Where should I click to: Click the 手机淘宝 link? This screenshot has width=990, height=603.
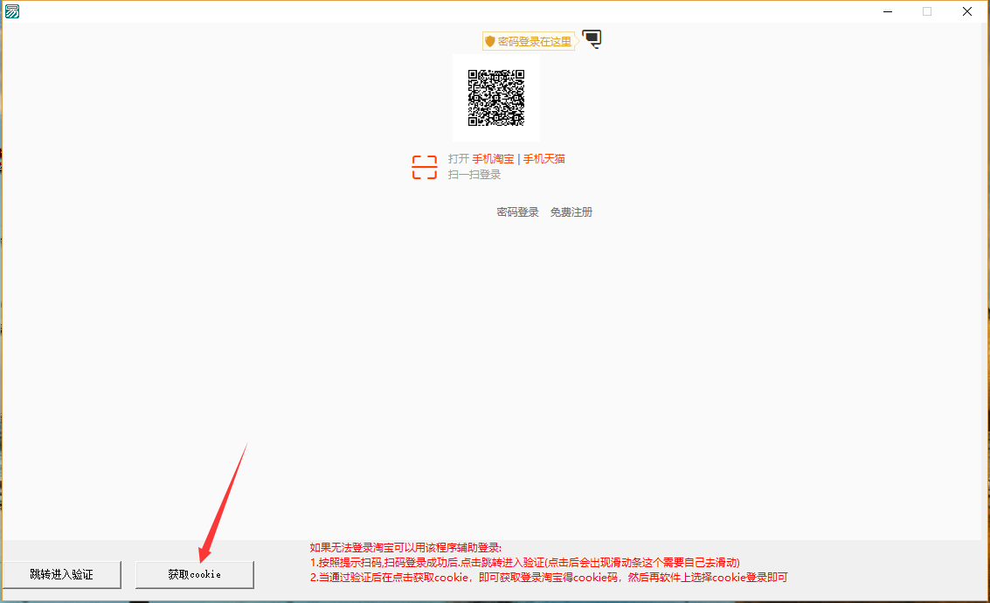(493, 159)
